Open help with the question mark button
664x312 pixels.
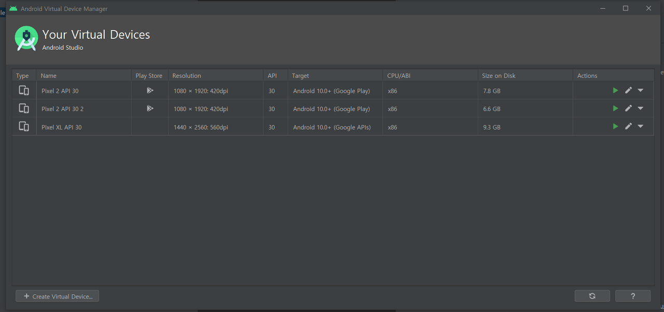click(x=633, y=296)
